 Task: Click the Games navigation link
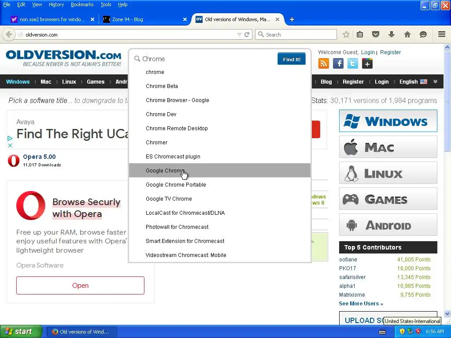pyautogui.click(x=96, y=81)
